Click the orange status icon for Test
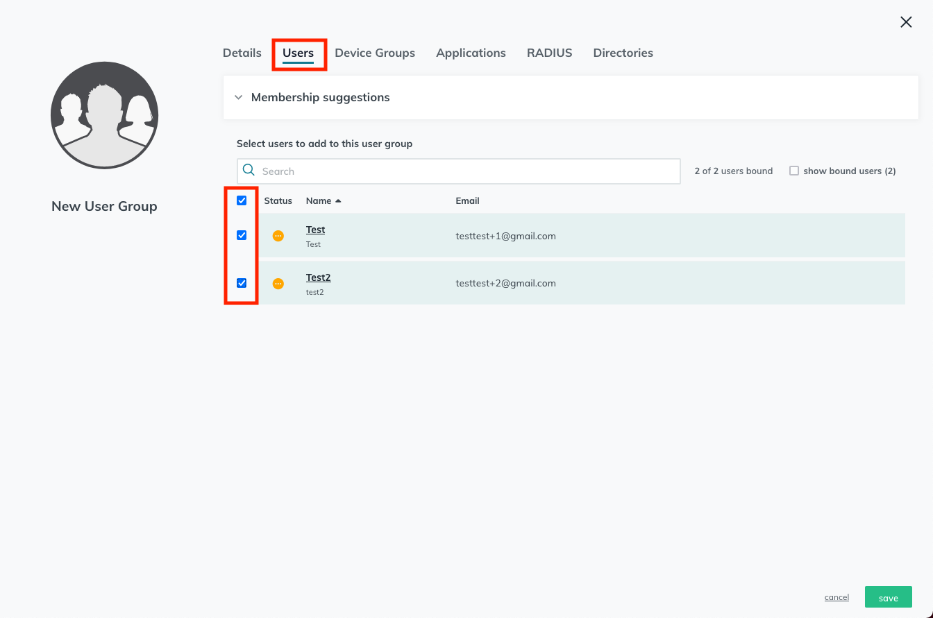933x618 pixels. click(278, 236)
